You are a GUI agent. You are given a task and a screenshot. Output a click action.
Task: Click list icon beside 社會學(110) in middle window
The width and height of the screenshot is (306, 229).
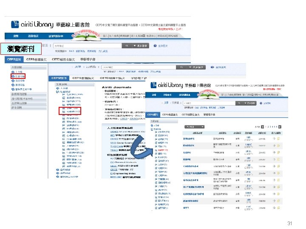click(64, 112)
